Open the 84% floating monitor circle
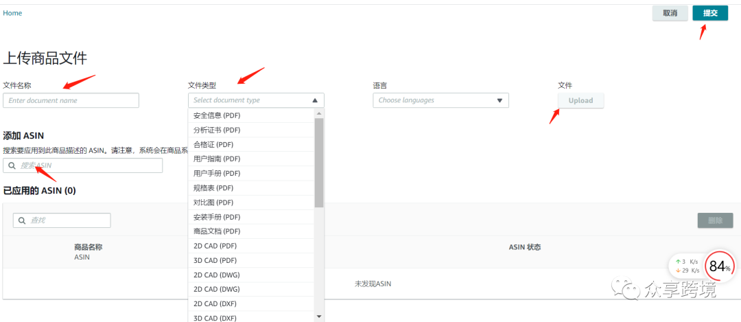Image resolution: width=741 pixels, height=322 pixels. pyautogui.click(x=720, y=266)
